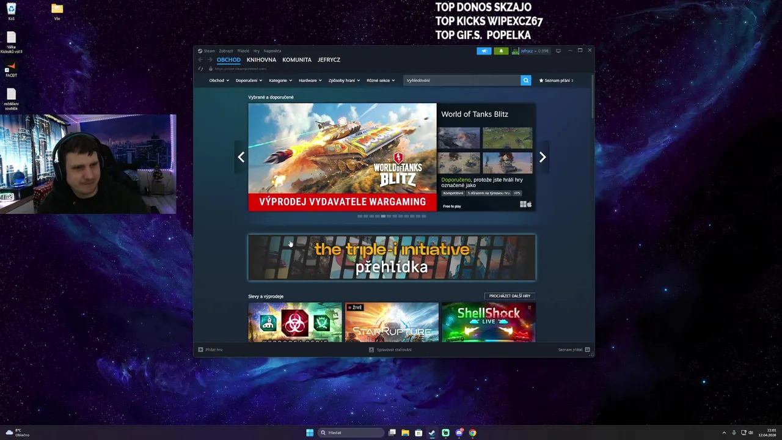The height and width of the screenshot is (440, 782).
Task: Go forward with the navigation arrow
Action: tap(210, 60)
